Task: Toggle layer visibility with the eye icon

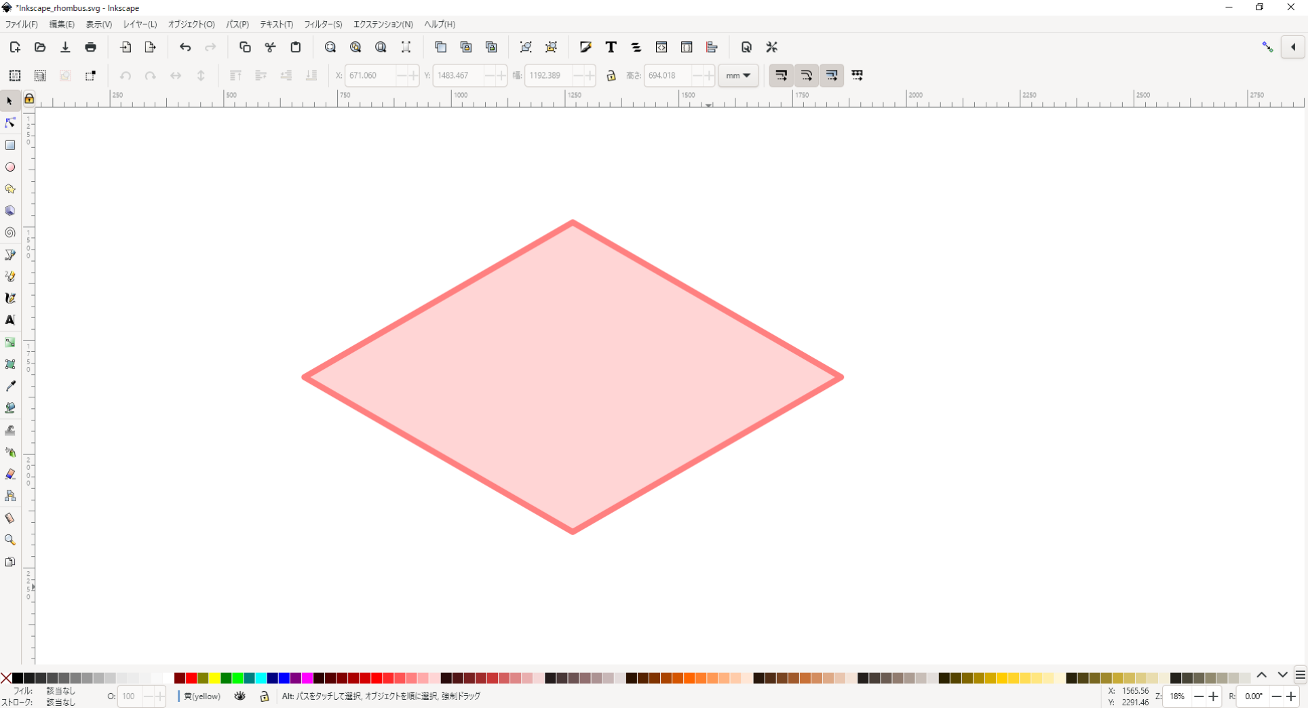Action: pos(239,696)
